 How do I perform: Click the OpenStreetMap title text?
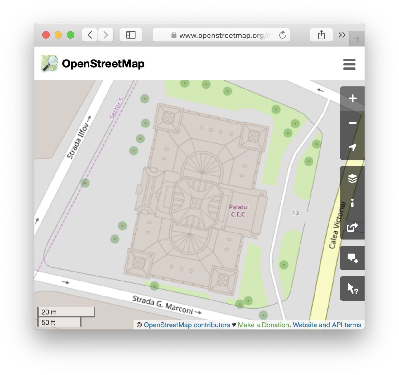[103, 64]
